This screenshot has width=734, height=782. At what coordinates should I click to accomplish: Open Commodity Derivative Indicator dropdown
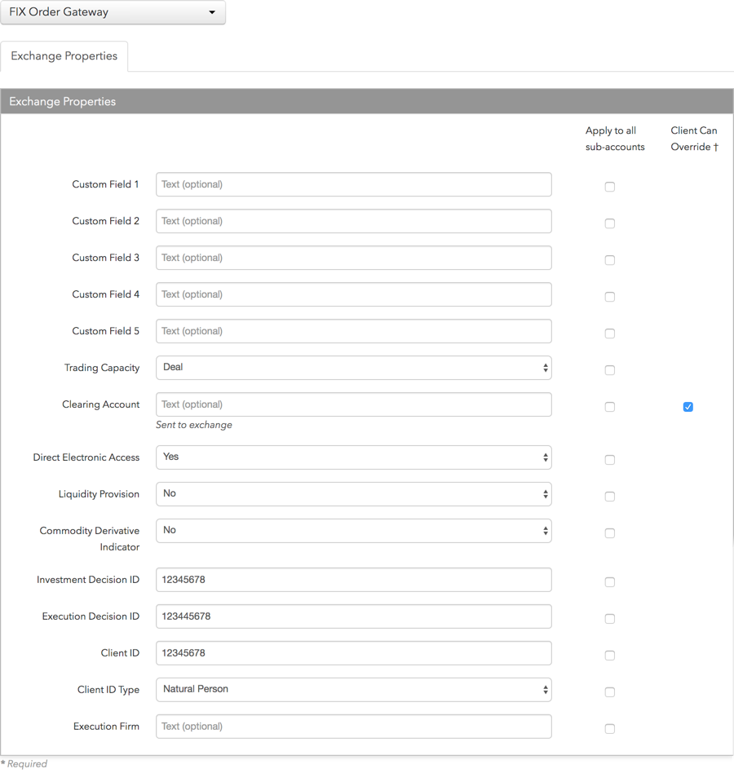tap(353, 531)
